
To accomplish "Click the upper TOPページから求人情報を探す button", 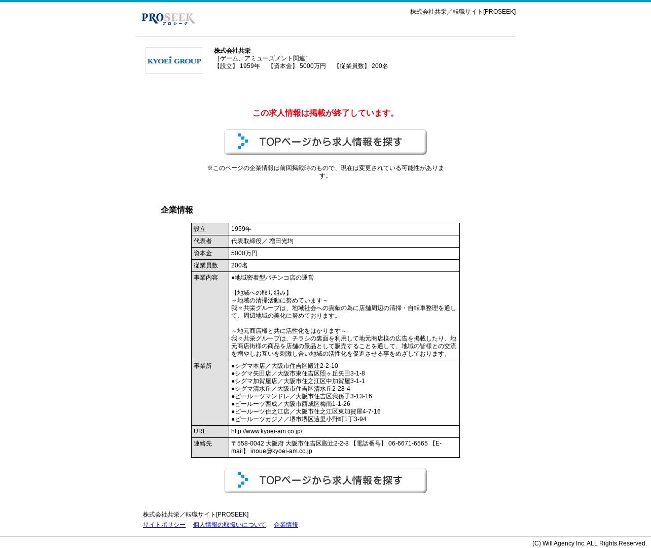I will pos(325,142).
